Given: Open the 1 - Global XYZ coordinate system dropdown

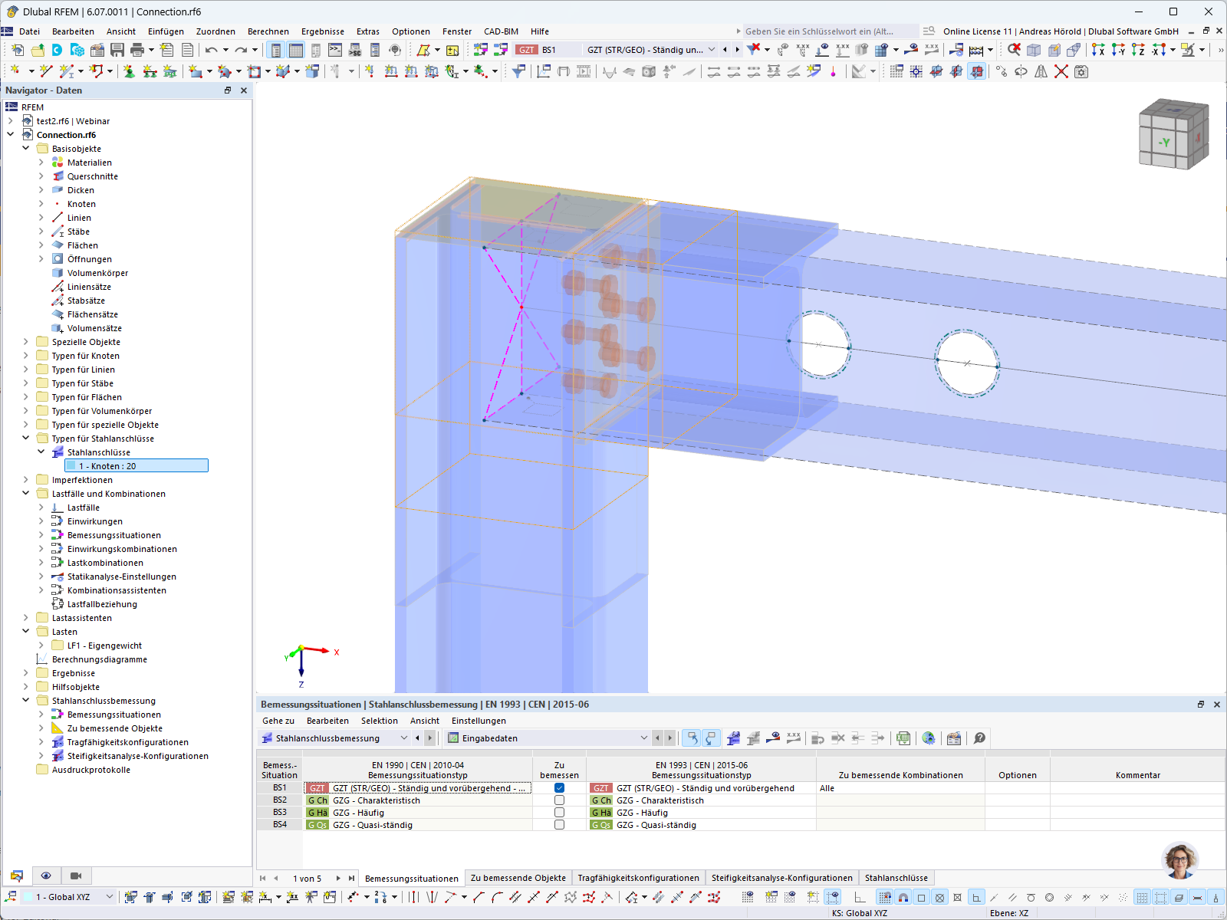Looking at the screenshot, I should 109,897.
